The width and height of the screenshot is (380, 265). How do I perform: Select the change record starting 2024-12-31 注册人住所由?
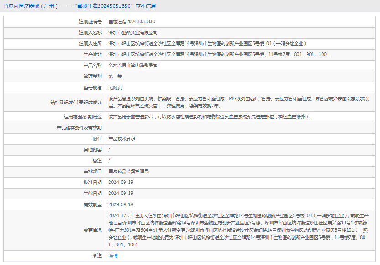[239, 230]
